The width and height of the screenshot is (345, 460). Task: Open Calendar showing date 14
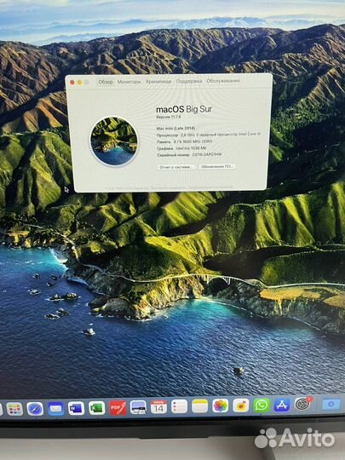(158, 407)
